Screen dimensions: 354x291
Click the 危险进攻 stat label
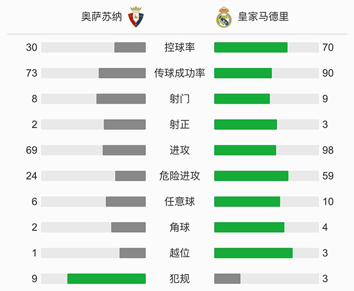tap(180, 176)
